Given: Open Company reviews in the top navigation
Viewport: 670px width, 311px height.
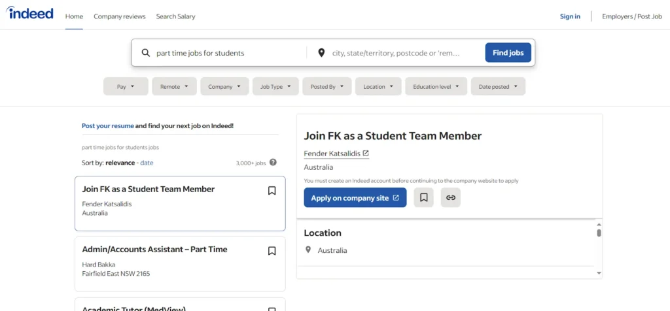Looking at the screenshot, I should click(120, 16).
